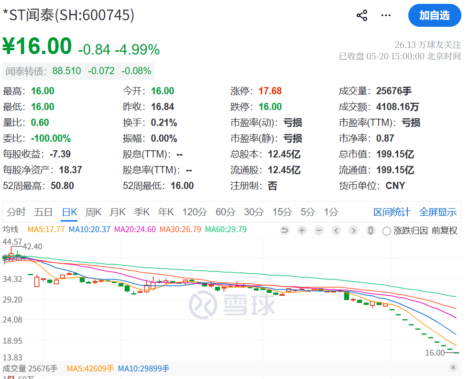Click the 成交量 value 25676手
469x379 pixels.
pos(394,91)
